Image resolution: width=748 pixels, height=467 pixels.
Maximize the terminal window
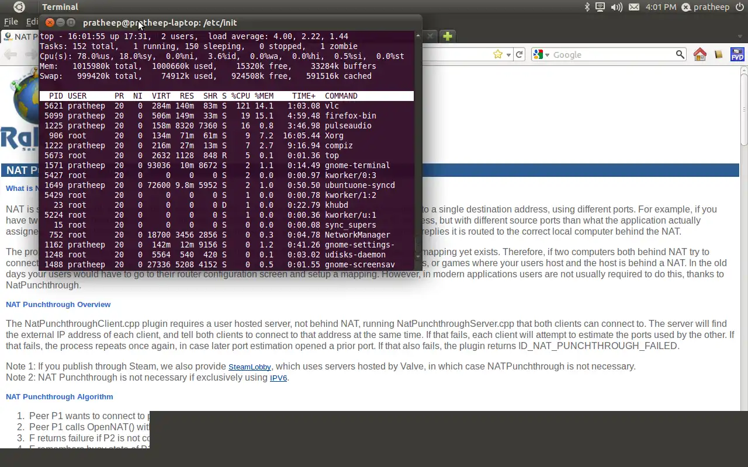point(71,23)
